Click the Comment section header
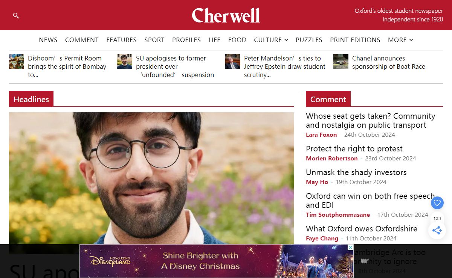 328,99
